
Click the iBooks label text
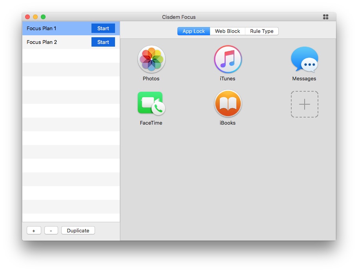227,123
